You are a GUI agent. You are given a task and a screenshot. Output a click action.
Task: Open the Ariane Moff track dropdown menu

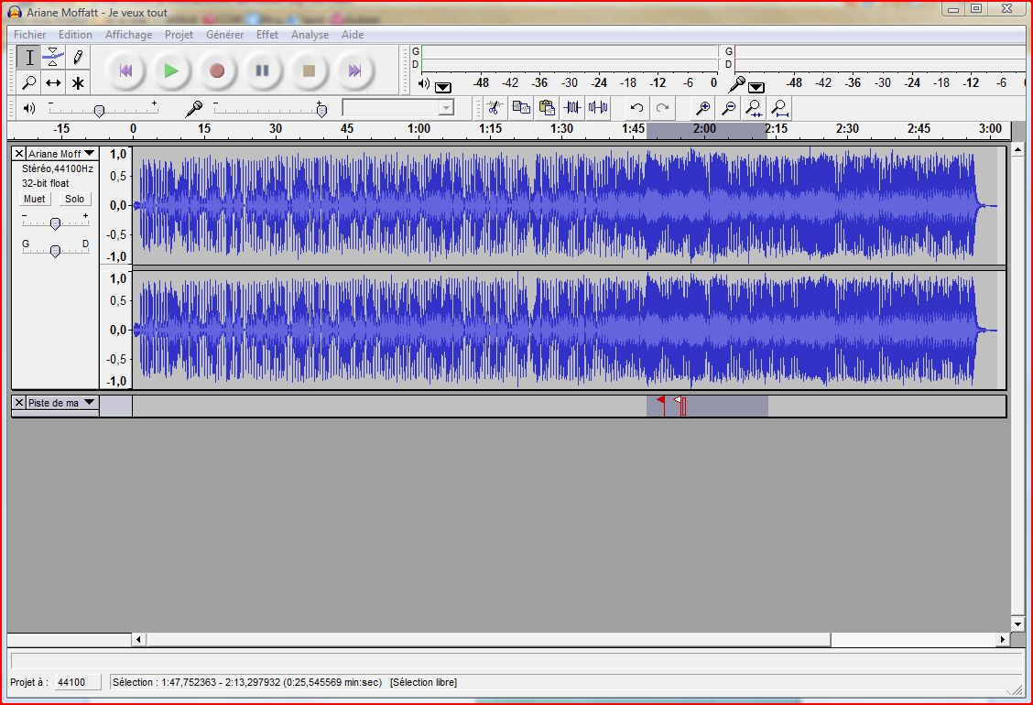click(89, 153)
